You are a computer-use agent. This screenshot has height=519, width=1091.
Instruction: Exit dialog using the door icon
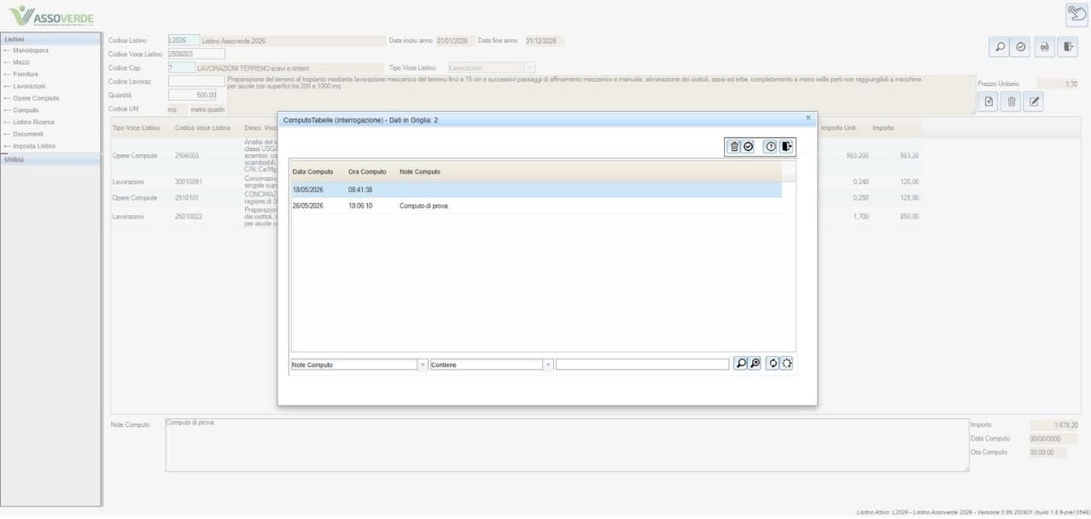pyautogui.click(x=786, y=147)
